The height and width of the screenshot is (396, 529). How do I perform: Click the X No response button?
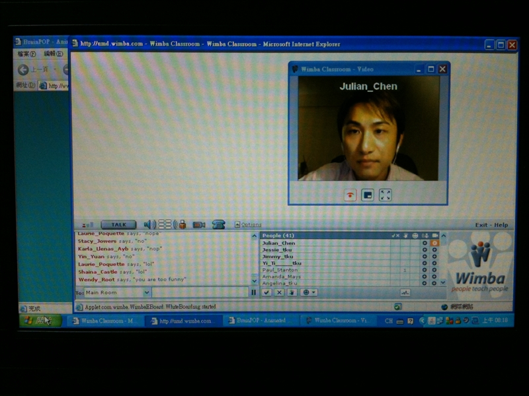(x=279, y=292)
